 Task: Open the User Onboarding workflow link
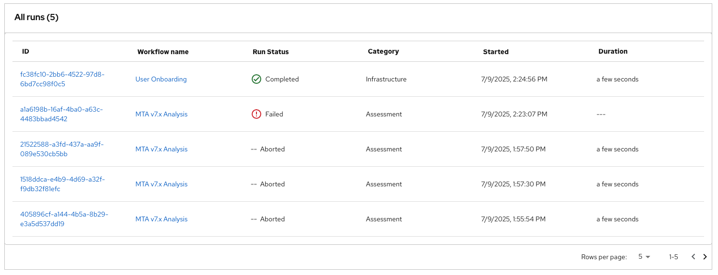161,79
